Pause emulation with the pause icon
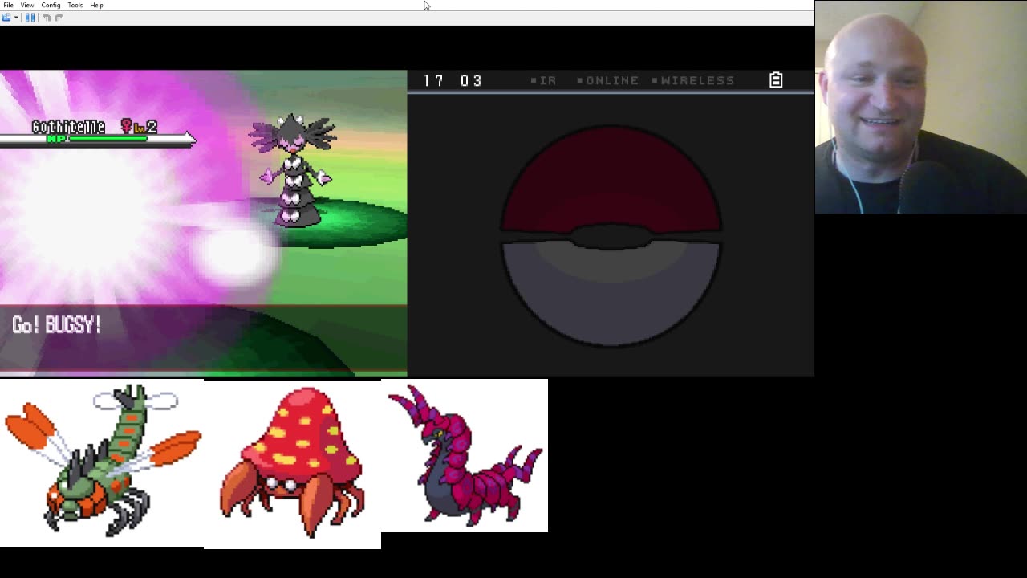The height and width of the screenshot is (578, 1027). point(30,18)
